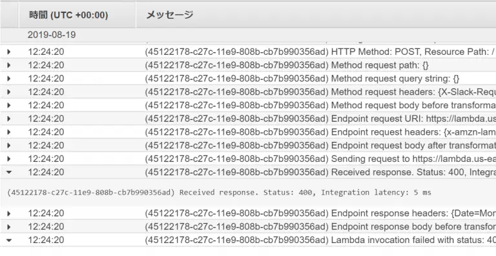The width and height of the screenshot is (496, 256).
Task: Expand the Method request query string row
Action: 9,79
